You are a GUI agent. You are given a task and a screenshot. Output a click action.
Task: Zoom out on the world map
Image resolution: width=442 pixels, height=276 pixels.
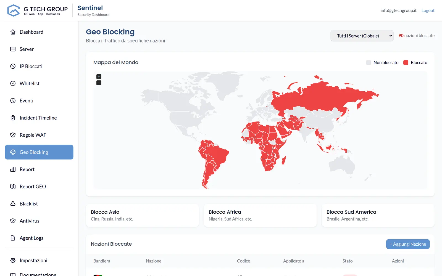99,83
